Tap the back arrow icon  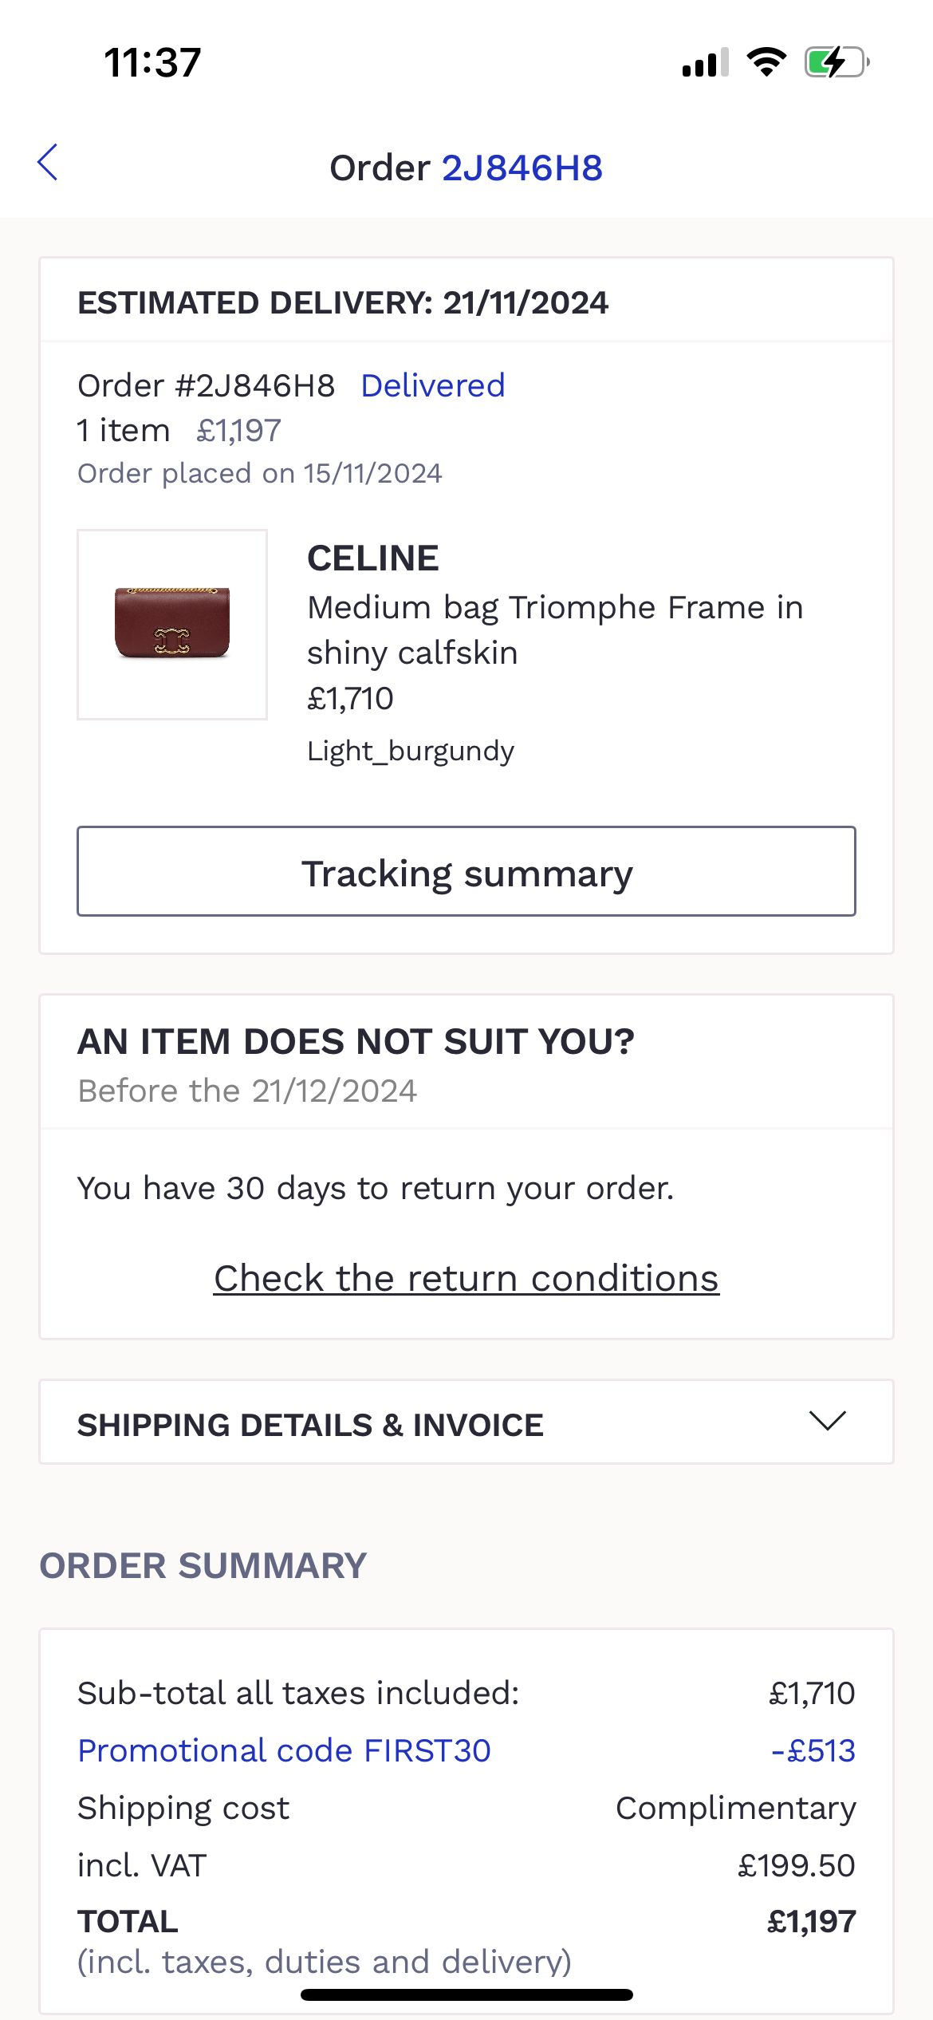pyautogui.click(x=48, y=163)
